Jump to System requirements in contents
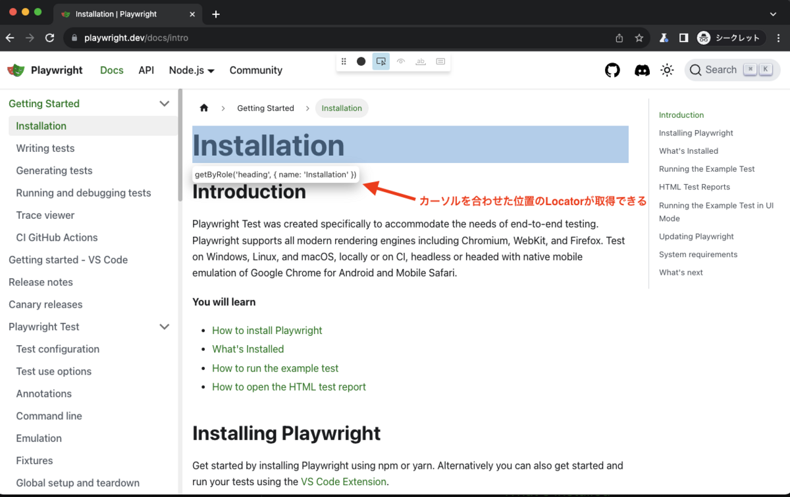The width and height of the screenshot is (790, 497). [698, 254]
